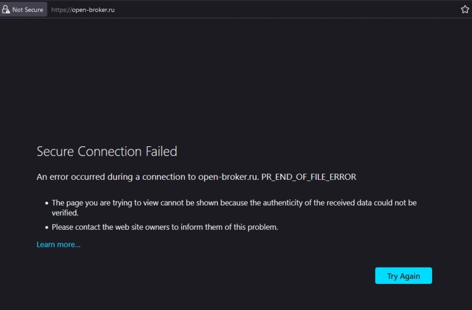Image resolution: width=472 pixels, height=310 pixels.
Task: Focus the empty middle of the address bar
Action: [280, 10]
